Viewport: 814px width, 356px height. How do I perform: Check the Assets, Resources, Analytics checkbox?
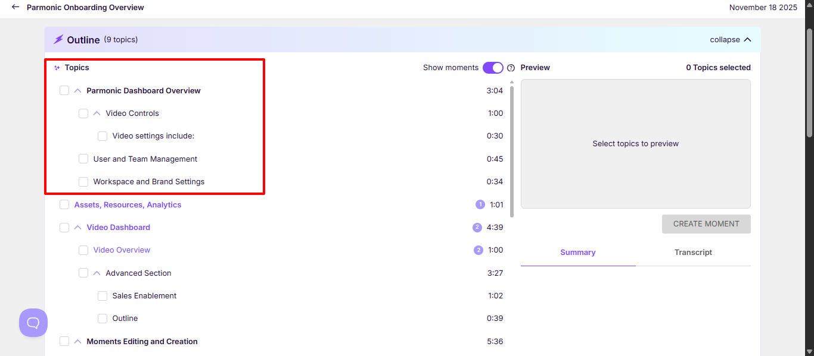[x=64, y=204]
